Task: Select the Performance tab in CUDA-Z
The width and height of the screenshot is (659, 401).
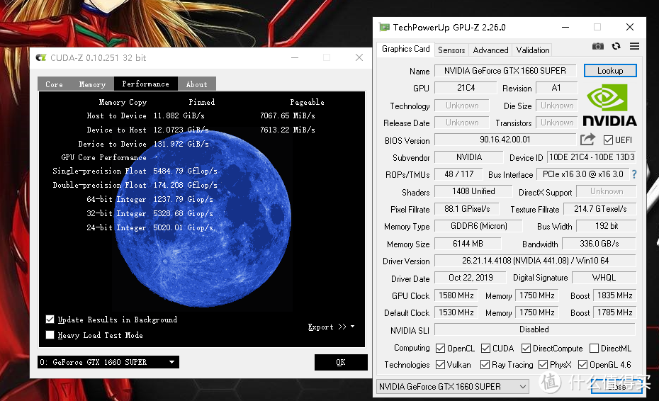Action: (145, 84)
